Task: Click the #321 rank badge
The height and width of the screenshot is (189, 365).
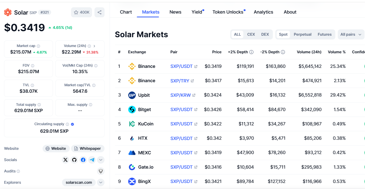Action: point(45,12)
